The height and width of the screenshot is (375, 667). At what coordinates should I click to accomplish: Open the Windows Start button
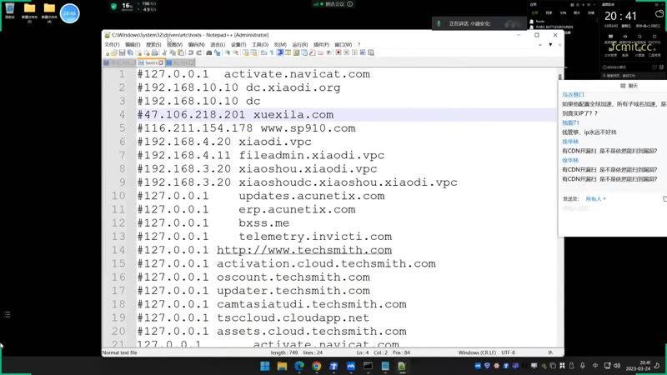click(265, 366)
